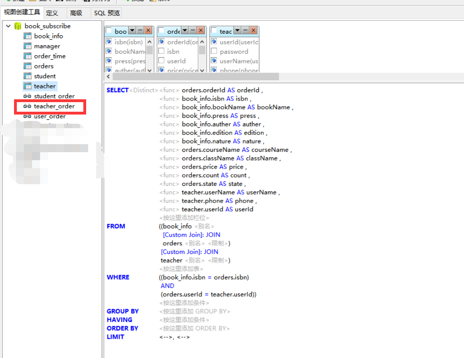Click the teacher_order view glasses icon
This screenshot has width=464, height=358.
click(x=27, y=106)
